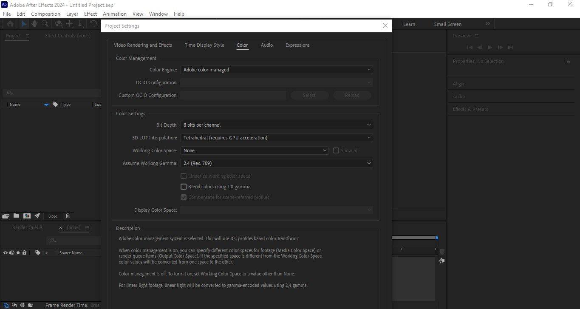Image resolution: width=580 pixels, height=309 pixels.
Task: Open the Color Engine dropdown
Action: 276,69
